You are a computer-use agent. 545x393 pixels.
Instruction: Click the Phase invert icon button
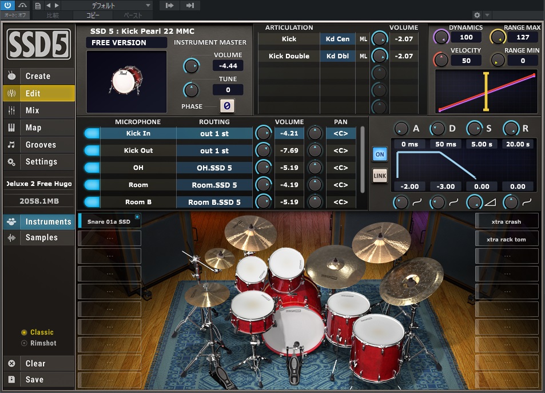pyautogui.click(x=227, y=106)
